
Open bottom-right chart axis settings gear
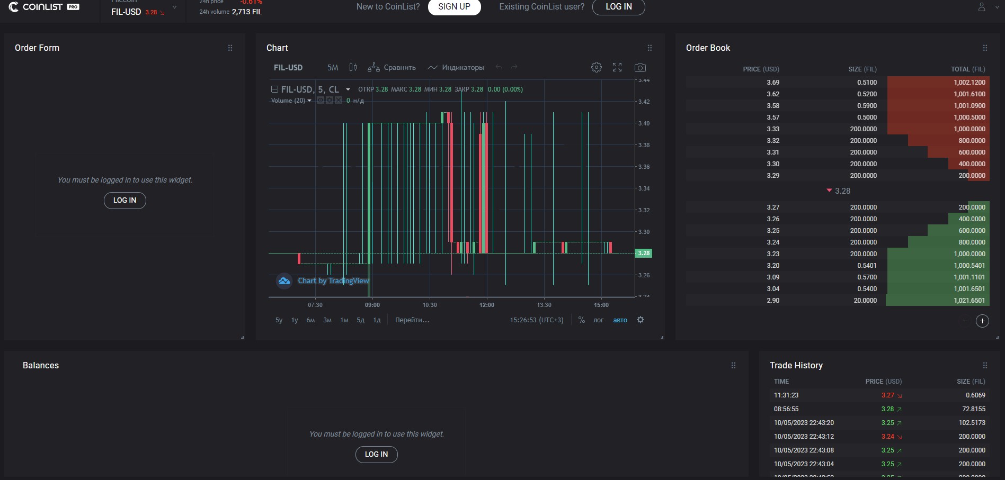click(641, 320)
